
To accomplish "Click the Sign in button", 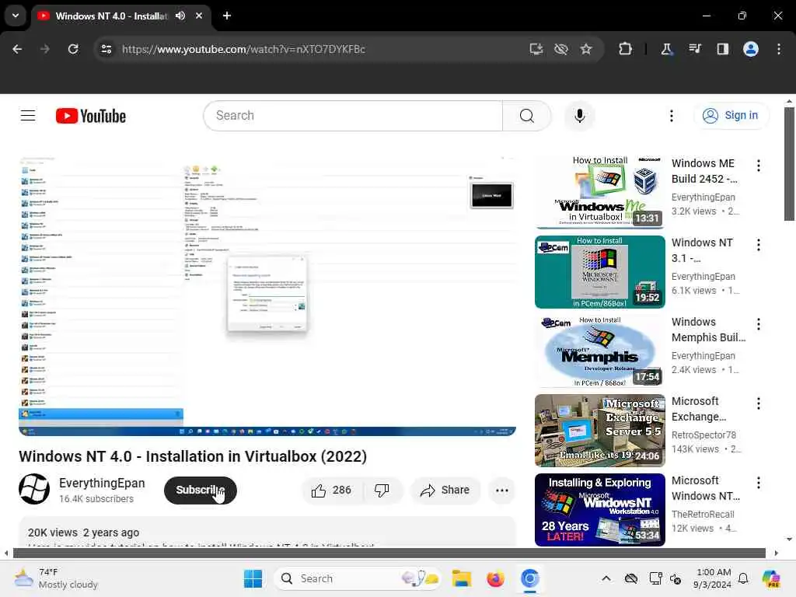I will click(x=731, y=116).
